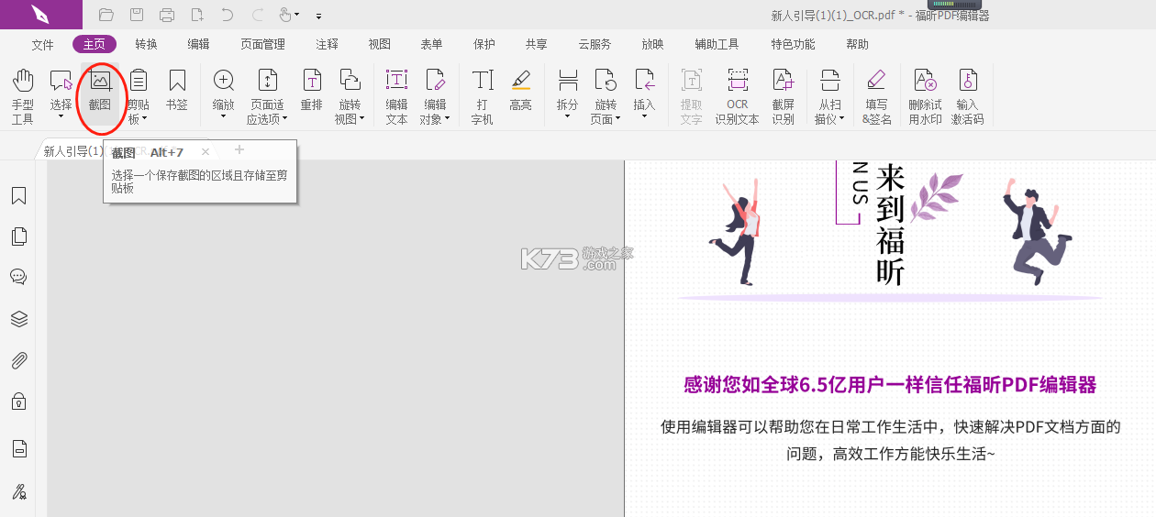Switch to the 编辑 ribbon tab
This screenshot has height=517, width=1156.
[198, 44]
